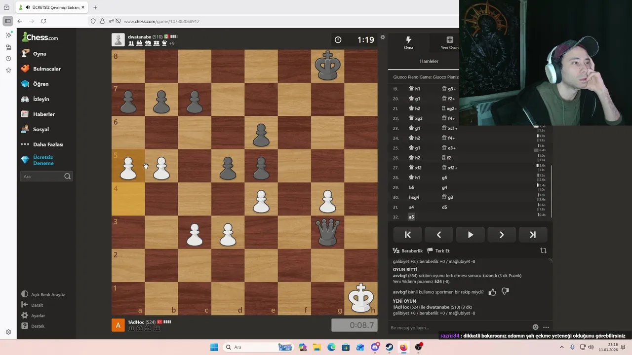Reload the page

pyautogui.click(x=43, y=21)
